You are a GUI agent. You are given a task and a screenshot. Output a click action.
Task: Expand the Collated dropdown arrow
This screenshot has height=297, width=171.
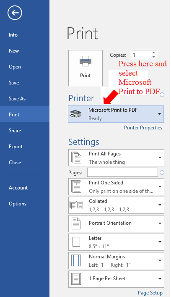click(x=160, y=205)
